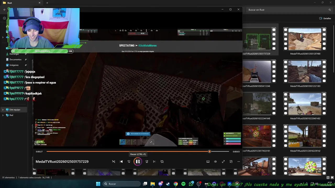The height and width of the screenshot is (188, 335).
Task: Skip forward 30 seconds
Action: [147, 162]
